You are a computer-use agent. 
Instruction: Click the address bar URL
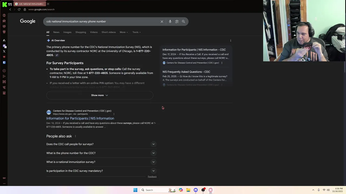pyautogui.click(x=41, y=9)
